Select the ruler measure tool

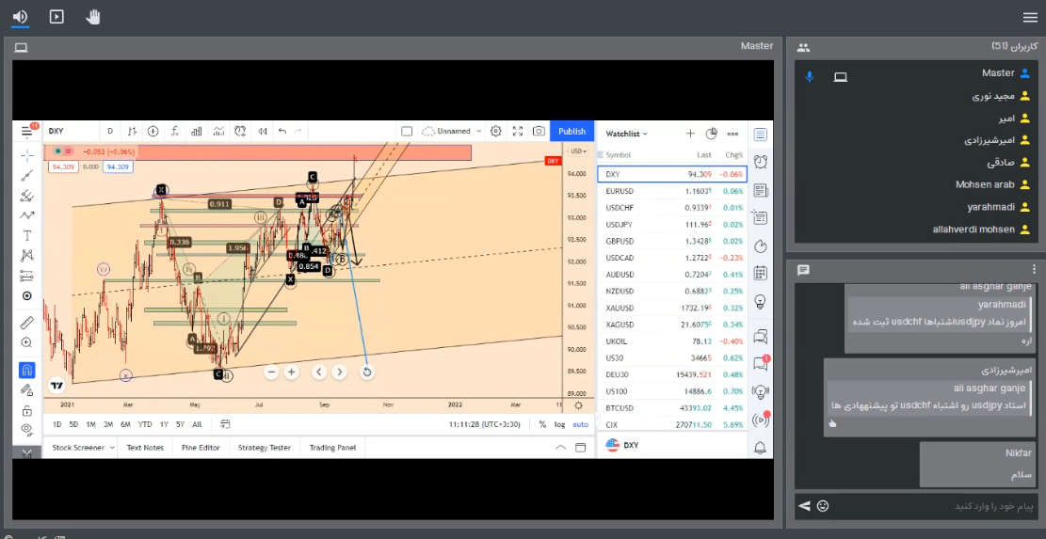[x=27, y=322]
